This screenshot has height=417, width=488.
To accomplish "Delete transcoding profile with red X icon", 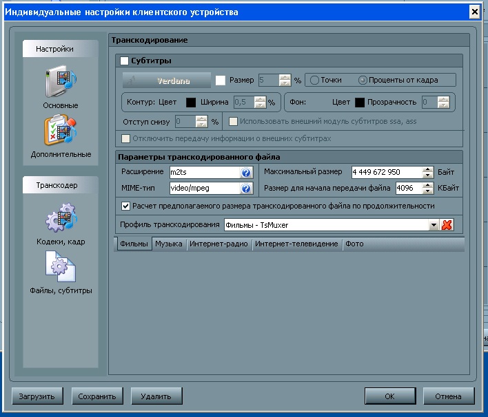I will [447, 225].
